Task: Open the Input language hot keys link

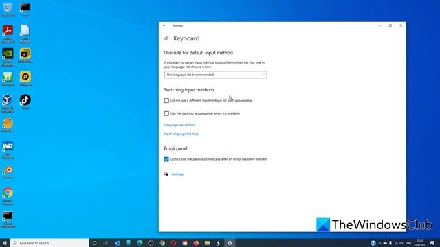Action: (181, 134)
